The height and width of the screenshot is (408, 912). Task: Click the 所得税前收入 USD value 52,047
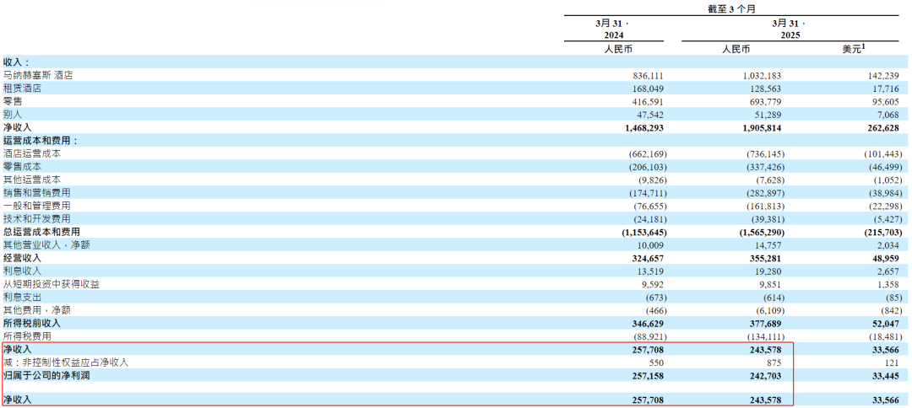pyautogui.click(x=885, y=323)
